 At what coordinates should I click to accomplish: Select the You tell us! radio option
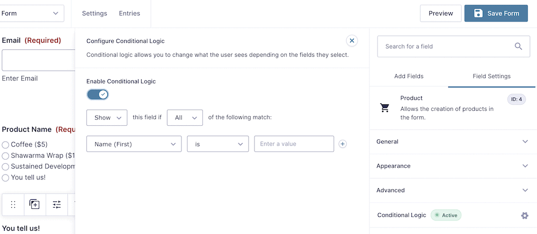[5, 178]
